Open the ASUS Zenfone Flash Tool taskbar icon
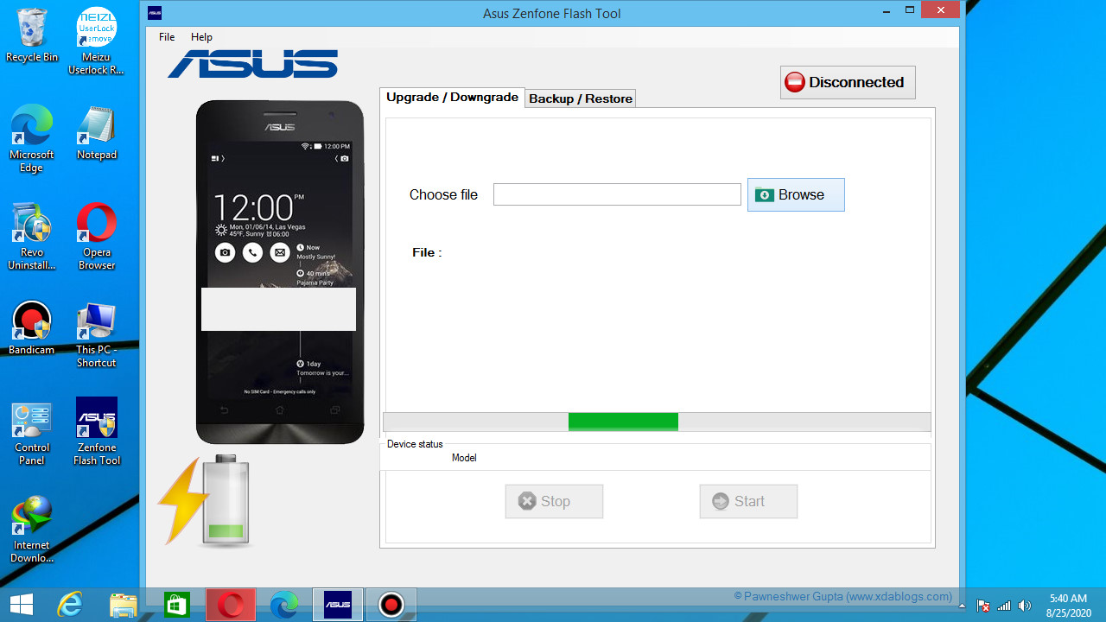1106x622 pixels. 337,605
